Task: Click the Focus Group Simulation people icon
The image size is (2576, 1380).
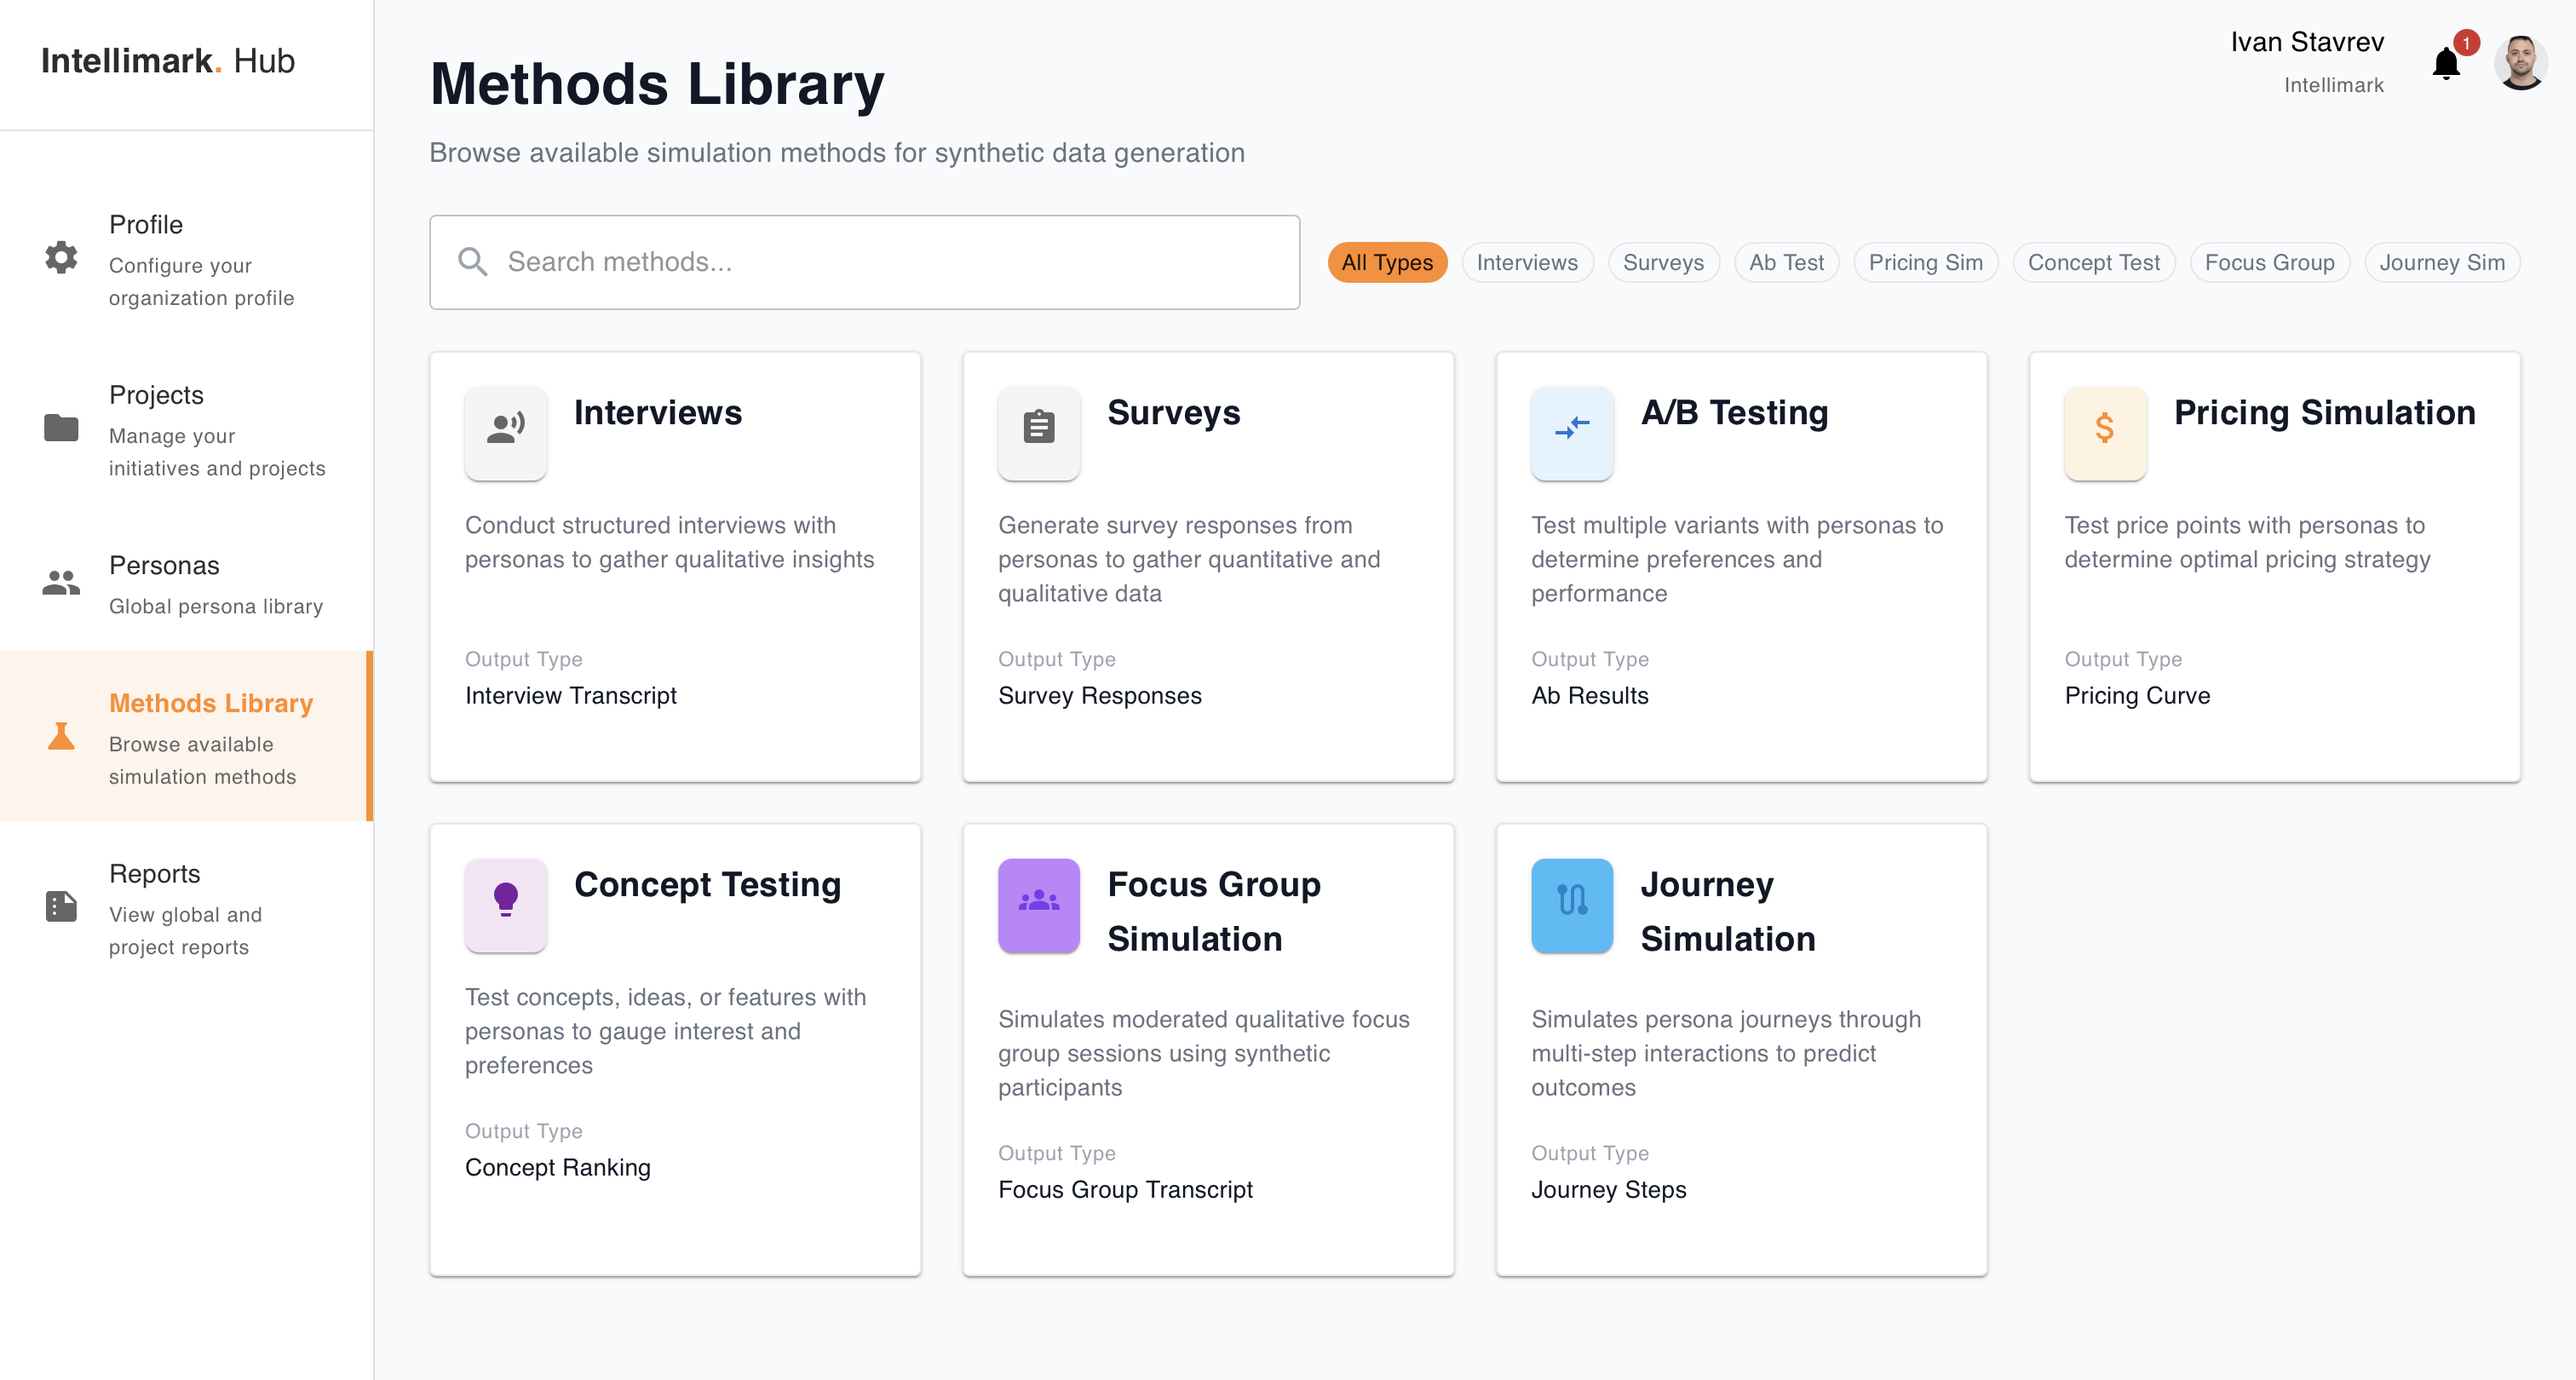Action: (1038, 905)
